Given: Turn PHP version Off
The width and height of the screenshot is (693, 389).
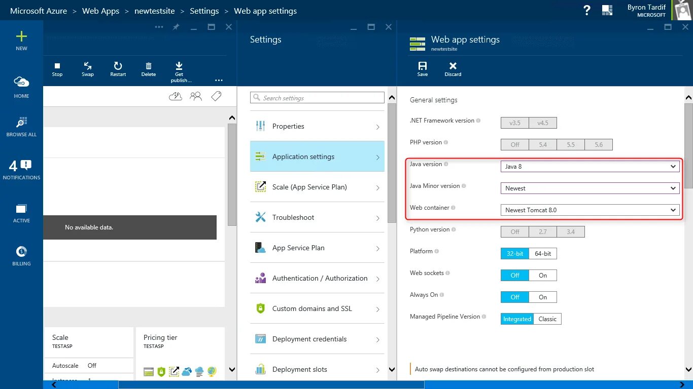Looking at the screenshot, I should click(515, 144).
